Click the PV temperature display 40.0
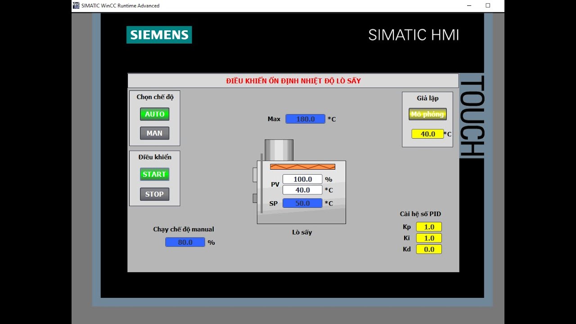The height and width of the screenshot is (324, 576). point(302,190)
